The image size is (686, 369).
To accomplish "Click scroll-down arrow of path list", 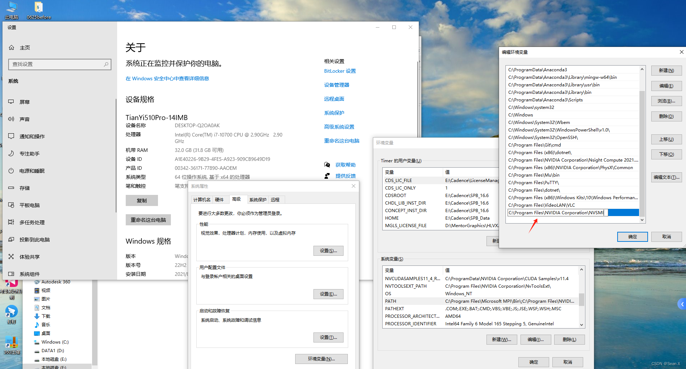I will tap(642, 220).
